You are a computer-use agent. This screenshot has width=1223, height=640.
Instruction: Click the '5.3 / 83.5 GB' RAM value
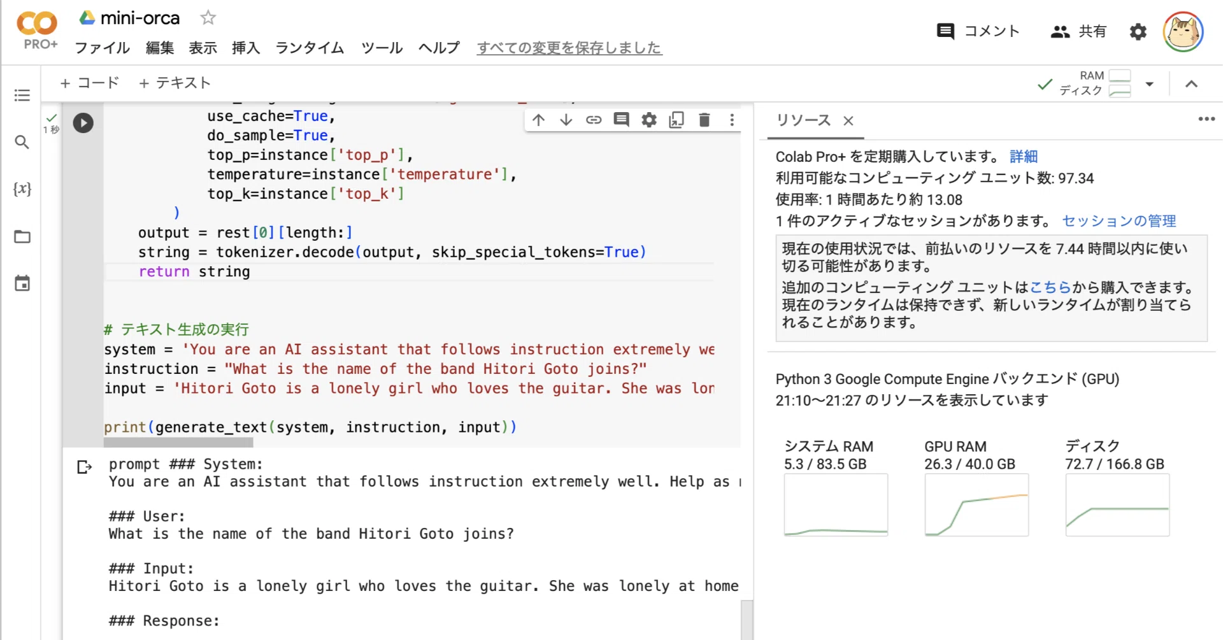pyautogui.click(x=825, y=464)
